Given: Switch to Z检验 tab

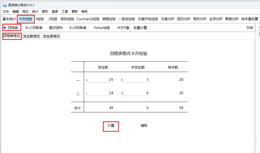Looking at the screenshot, I should tap(53, 19).
